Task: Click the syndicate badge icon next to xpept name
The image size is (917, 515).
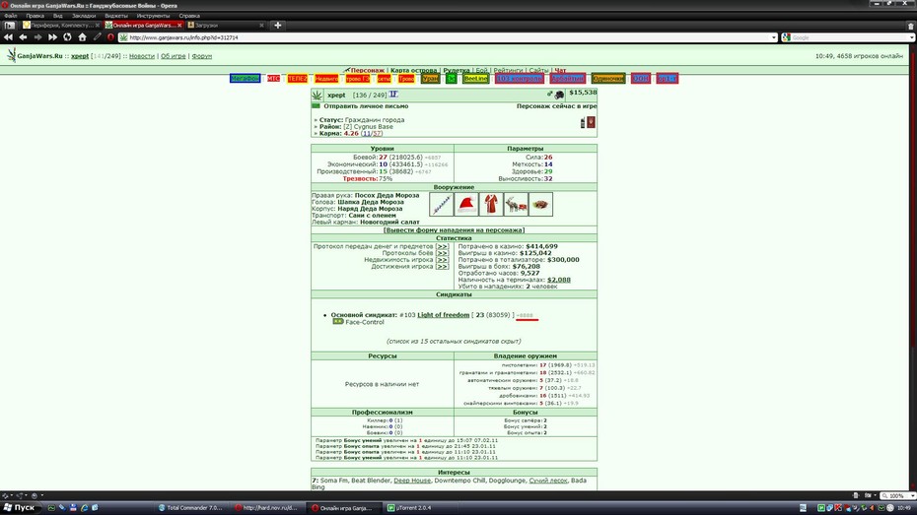Action: tap(393, 94)
